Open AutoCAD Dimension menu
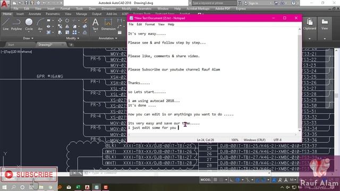Screen dimensions: 340x191 [108, 8]
